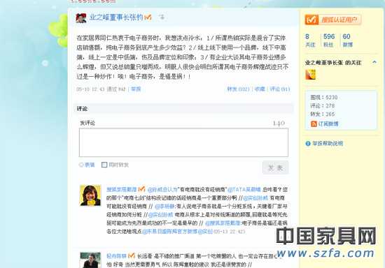Click the 发表 submit button
Screen dimensions: 385x268
click(275, 167)
